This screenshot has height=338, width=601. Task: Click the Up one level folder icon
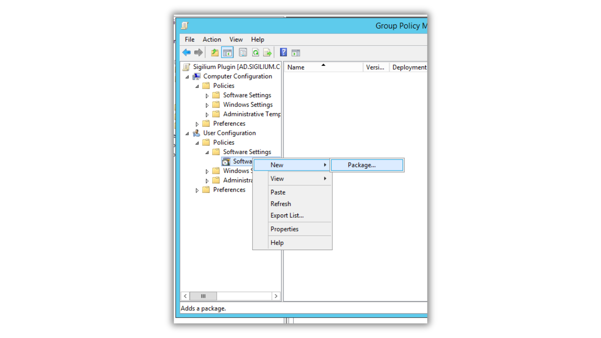pyautogui.click(x=215, y=53)
